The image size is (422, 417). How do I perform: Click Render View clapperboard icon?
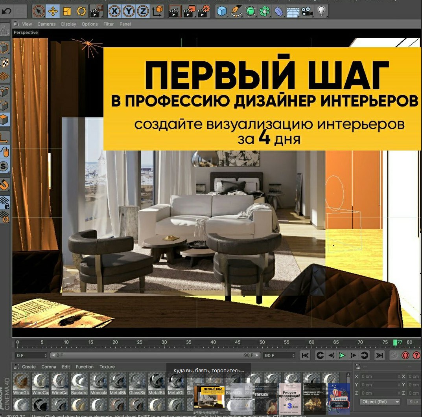click(175, 11)
